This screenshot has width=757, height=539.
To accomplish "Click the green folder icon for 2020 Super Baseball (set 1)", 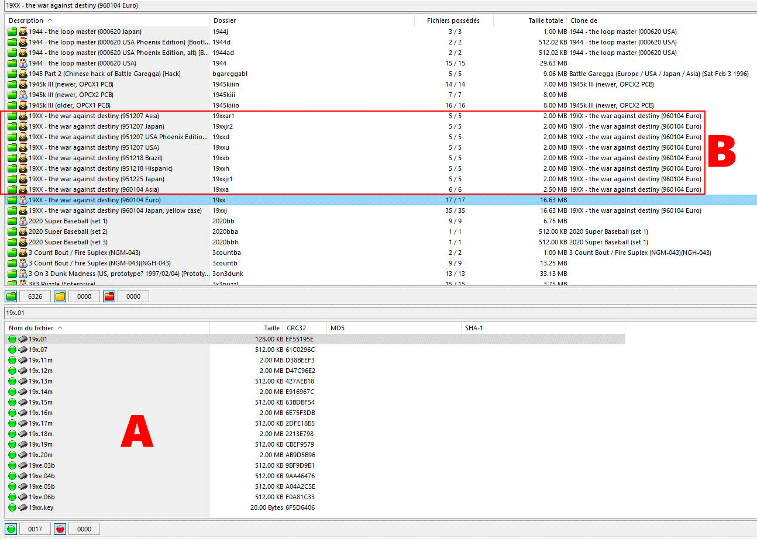I will click(12, 221).
